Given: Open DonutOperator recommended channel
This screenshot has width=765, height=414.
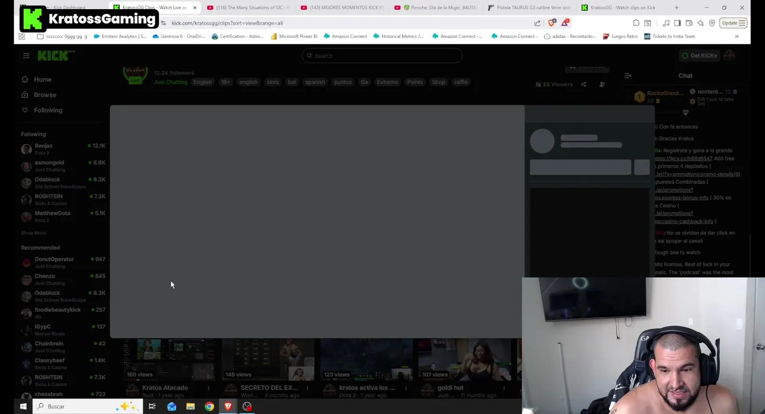Looking at the screenshot, I should click(x=63, y=262).
